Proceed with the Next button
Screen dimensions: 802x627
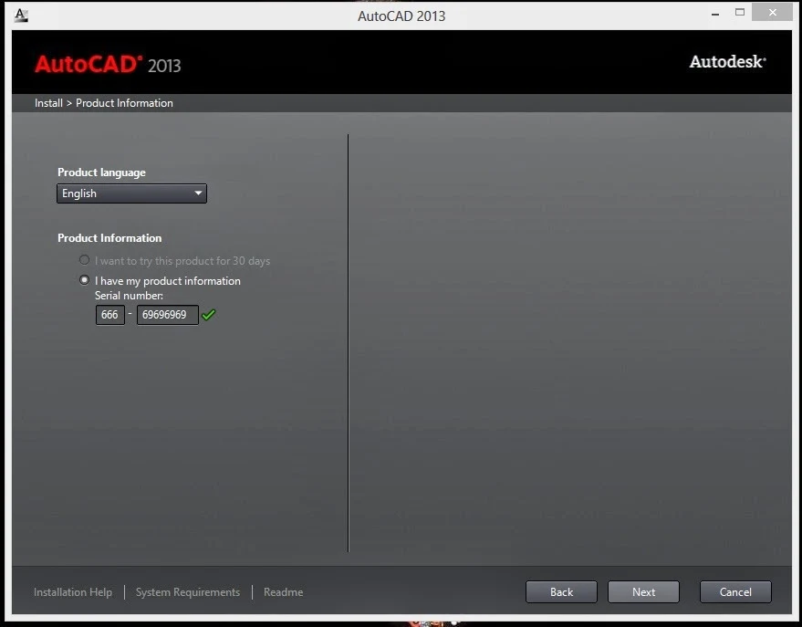tap(643, 591)
